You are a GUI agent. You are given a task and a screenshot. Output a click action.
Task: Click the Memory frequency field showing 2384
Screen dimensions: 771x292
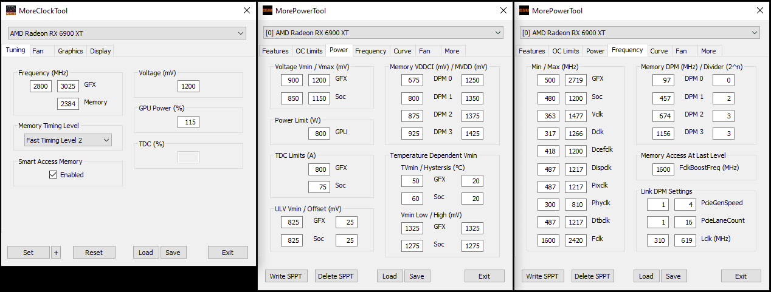pos(68,104)
